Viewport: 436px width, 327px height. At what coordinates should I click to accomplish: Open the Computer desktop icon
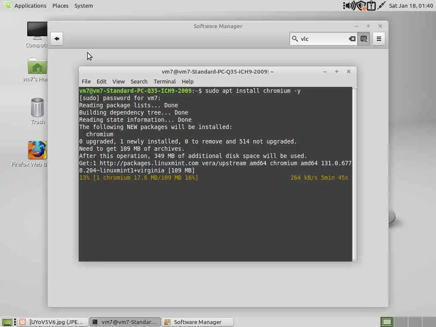click(37, 34)
